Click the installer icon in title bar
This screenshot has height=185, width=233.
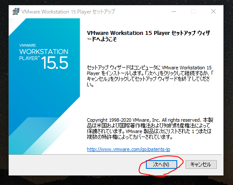click(16, 11)
